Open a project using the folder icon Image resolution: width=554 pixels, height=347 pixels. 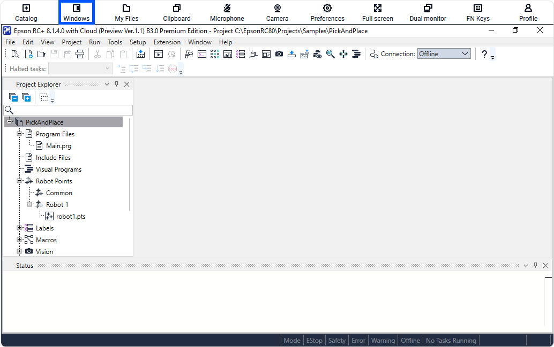tap(41, 54)
